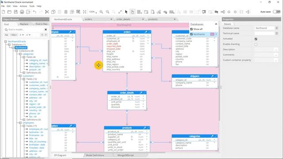Toggle the Show all databases checkbox
Image resolution: width=283 pixels, height=159 pixels.
[191, 29]
